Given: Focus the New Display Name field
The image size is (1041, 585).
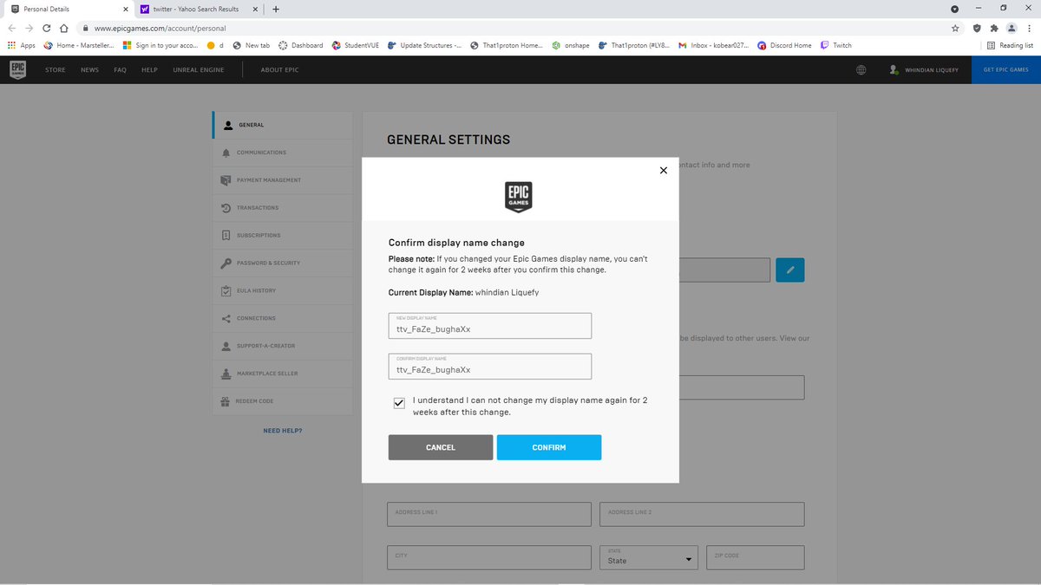Looking at the screenshot, I should [x=490, y=326].
